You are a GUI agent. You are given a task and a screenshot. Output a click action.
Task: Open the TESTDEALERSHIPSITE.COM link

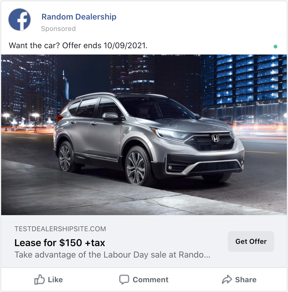click(60, 229)
